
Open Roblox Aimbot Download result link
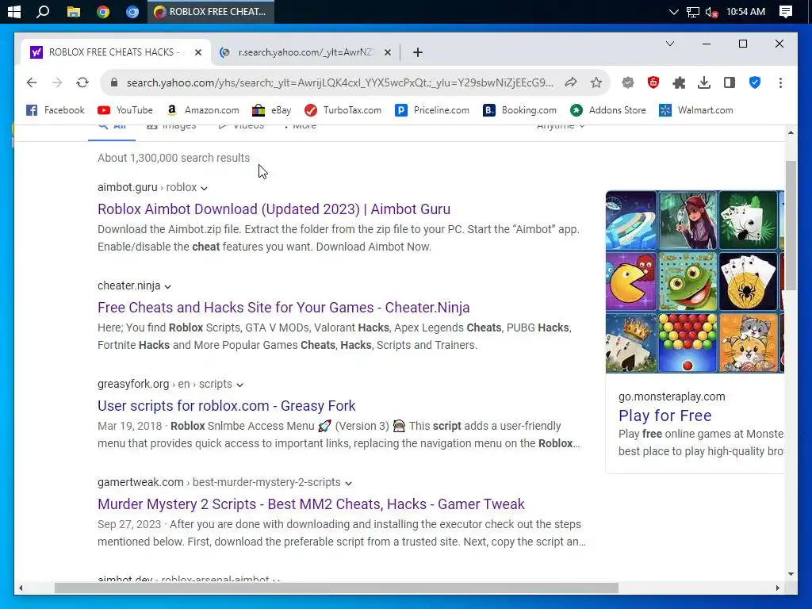coord(274,209)
